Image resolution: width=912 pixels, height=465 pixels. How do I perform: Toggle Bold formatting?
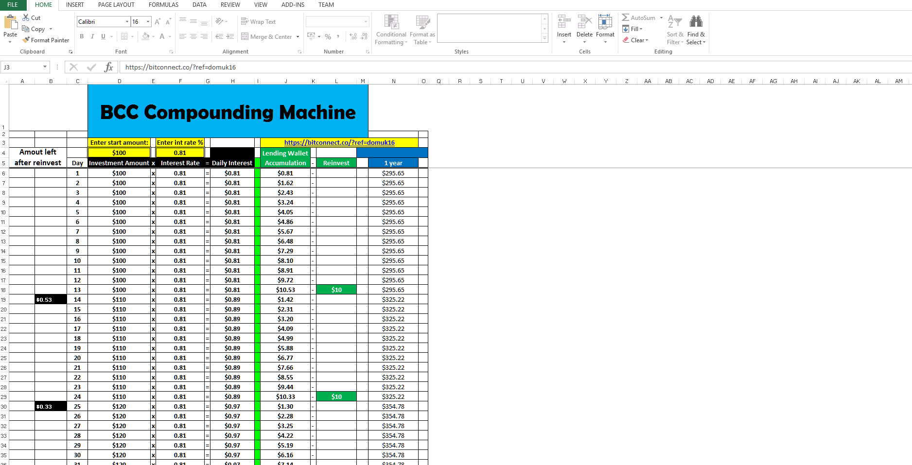coord(82,36)
